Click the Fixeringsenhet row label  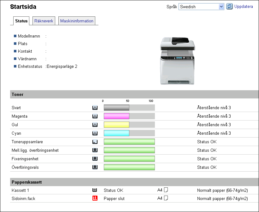25,159
